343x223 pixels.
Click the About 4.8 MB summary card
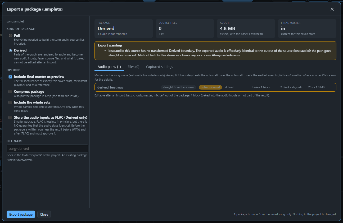point(246,29)
